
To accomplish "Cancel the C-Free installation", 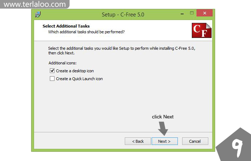I will click(x=195, y=141).
